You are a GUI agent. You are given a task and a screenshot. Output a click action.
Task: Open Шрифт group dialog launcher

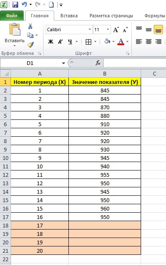(128, 54)
